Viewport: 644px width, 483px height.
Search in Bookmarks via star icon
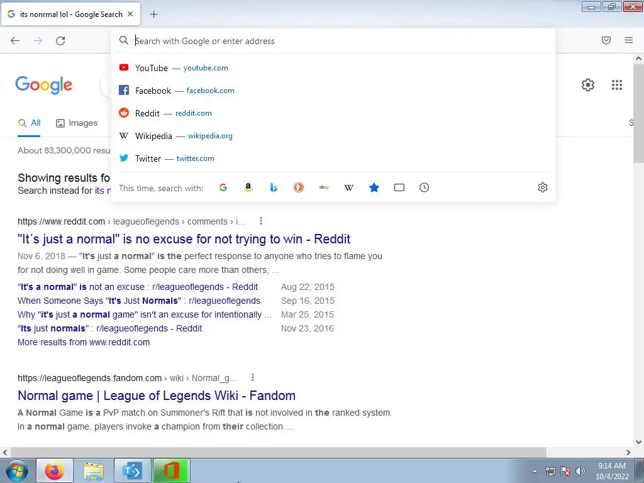[x=374, y=187]
